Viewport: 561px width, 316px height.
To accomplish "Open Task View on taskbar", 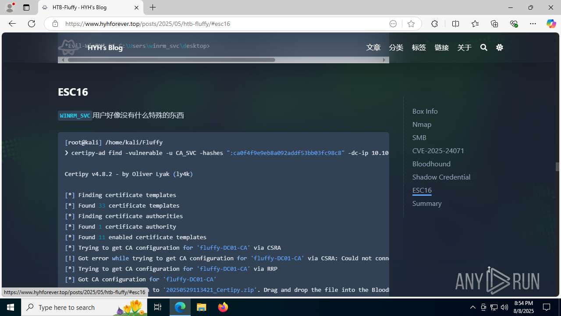I will [158, 307].
